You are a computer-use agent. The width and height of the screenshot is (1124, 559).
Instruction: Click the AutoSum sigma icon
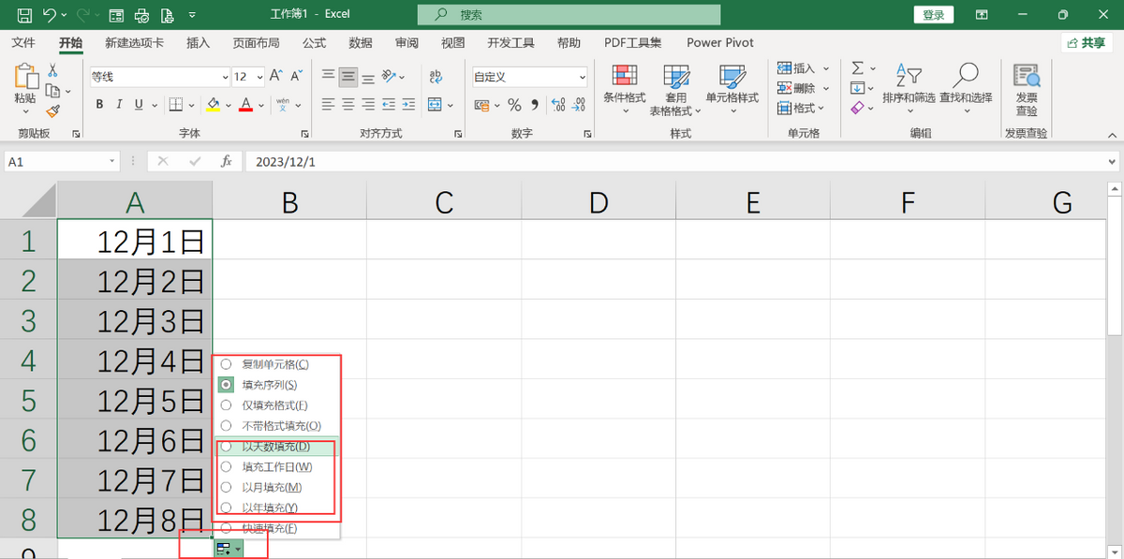click(x=857, y=68)
